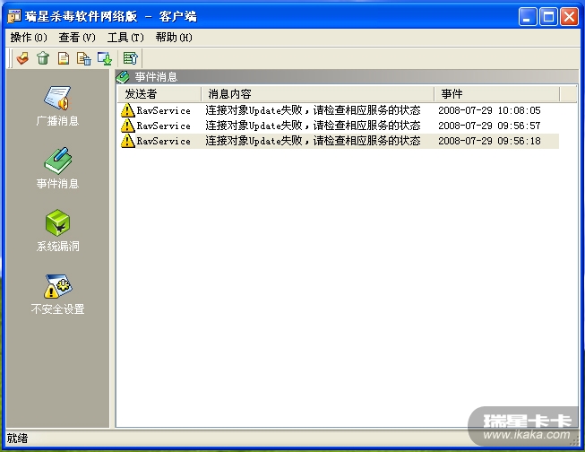Minimize the 瑞星杀毒软件 client window
The height and width of the screenshot is (452, 585).
(x=528, y=17)
